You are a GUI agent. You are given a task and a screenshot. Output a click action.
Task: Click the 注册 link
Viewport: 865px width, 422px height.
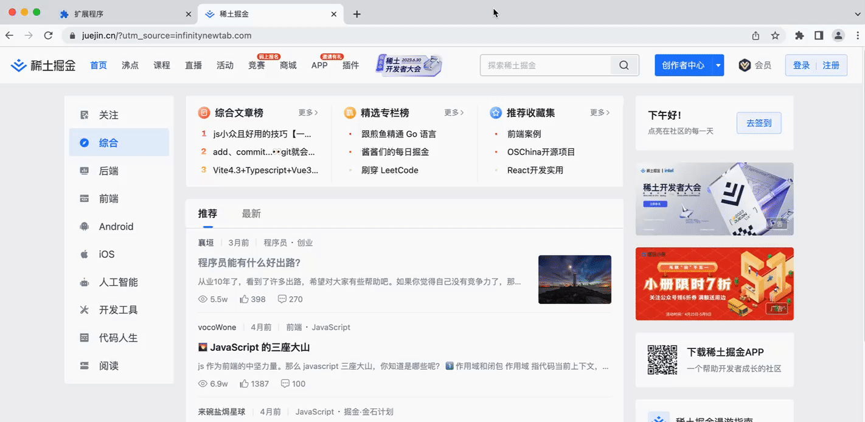point(831,65)
